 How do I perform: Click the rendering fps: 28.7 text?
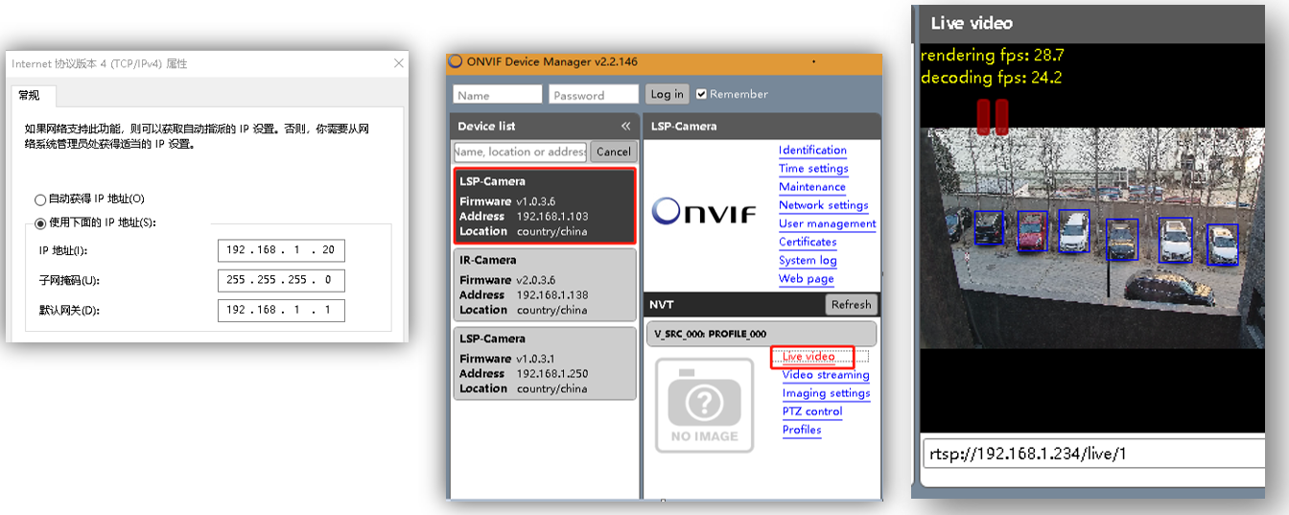pyautogui.click(x=993, y=56)
